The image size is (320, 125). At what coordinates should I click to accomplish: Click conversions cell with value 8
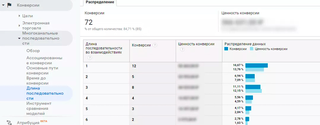point(133,88)
